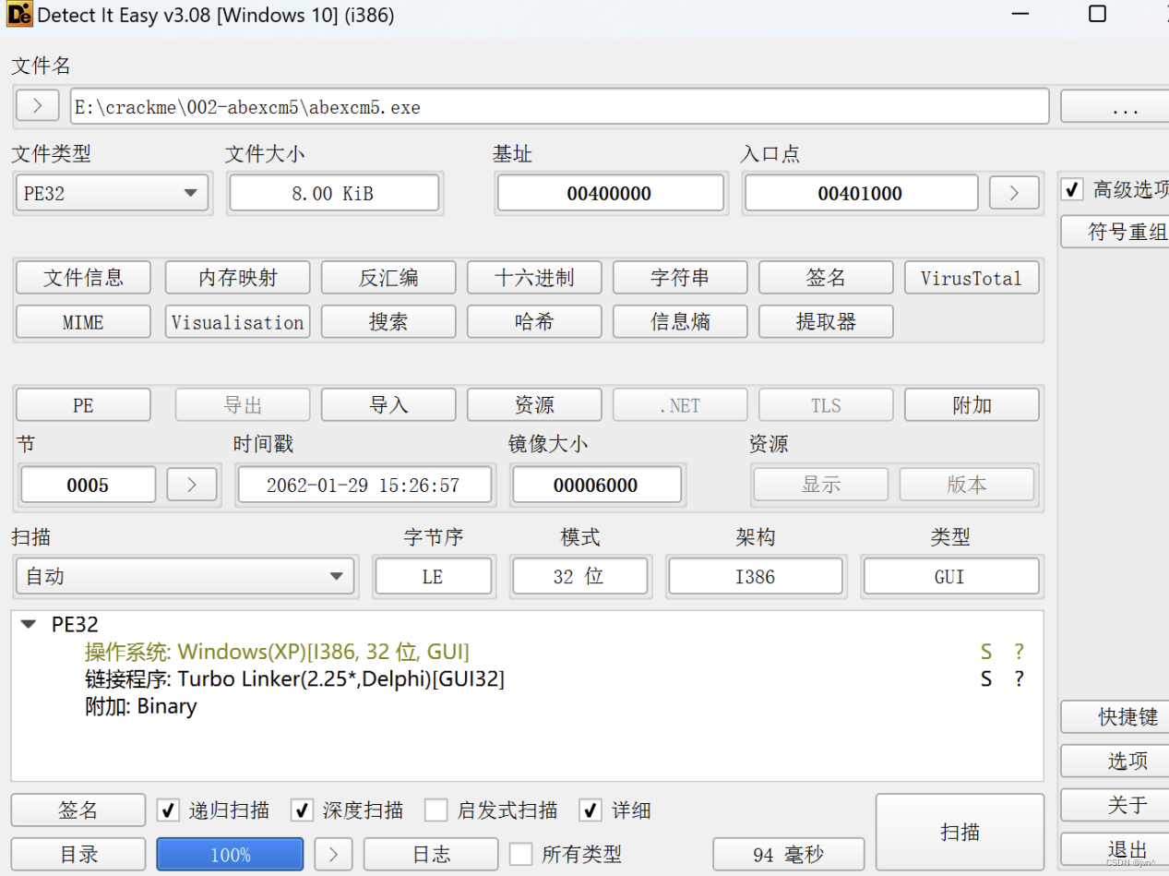Screen dimensions: 1169x876
Task: Click the 搜索 search button
Action: coord(388,321)
